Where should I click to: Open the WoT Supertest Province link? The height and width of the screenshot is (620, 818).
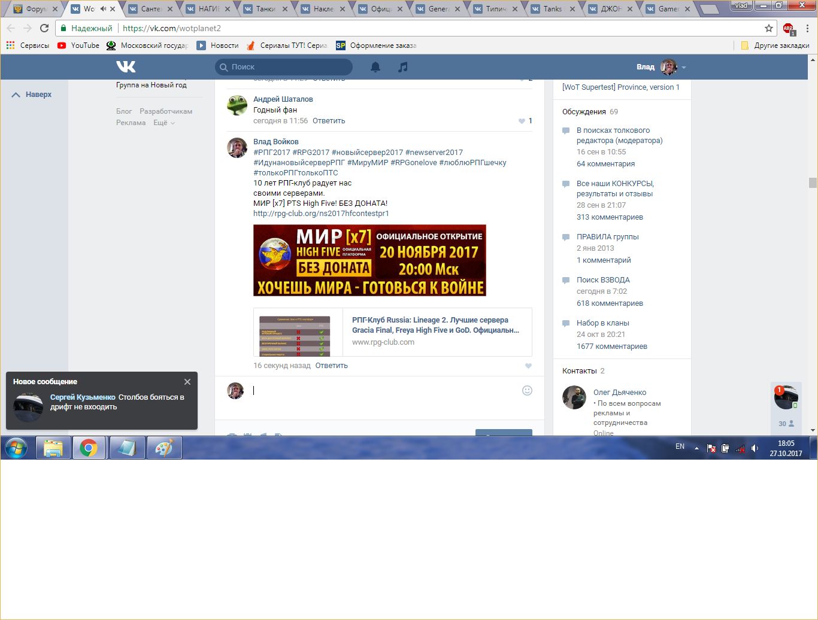pos(621,87)
